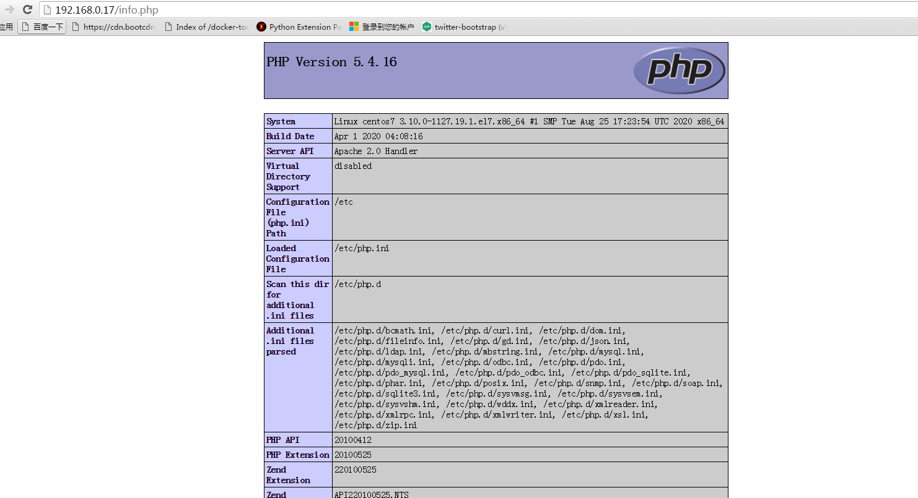Click the PHP Version 5.4.16 heading
Image resolution: width=918 pixels, height=498 pixels.
click(x=331, y=62)
